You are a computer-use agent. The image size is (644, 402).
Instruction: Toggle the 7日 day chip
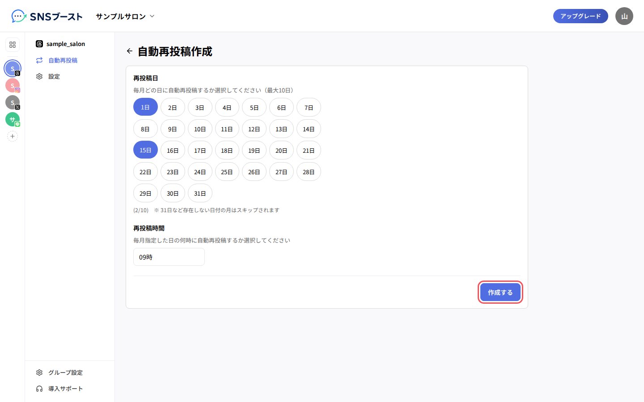(309, 107)
